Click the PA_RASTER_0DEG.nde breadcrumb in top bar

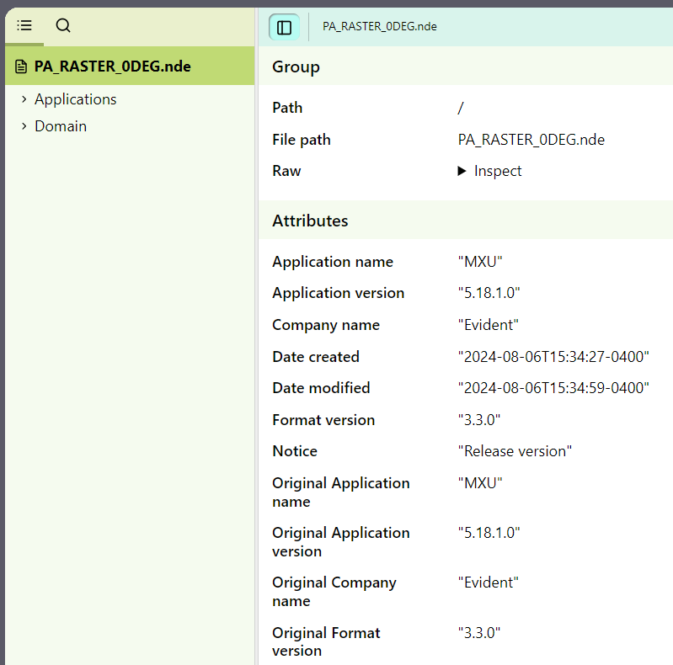pyautogui.click(x=379, y=27)
